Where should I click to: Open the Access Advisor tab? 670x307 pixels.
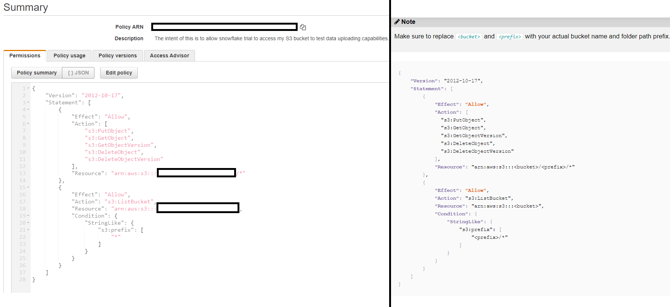coord(169,56)
